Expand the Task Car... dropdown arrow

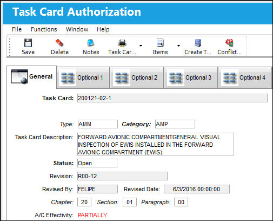pos(141,45)
